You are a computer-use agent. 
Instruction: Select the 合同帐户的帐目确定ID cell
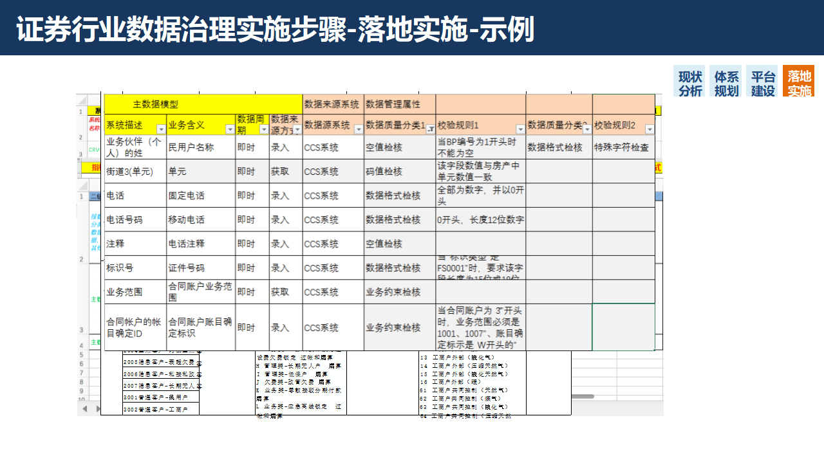(135, 327)
